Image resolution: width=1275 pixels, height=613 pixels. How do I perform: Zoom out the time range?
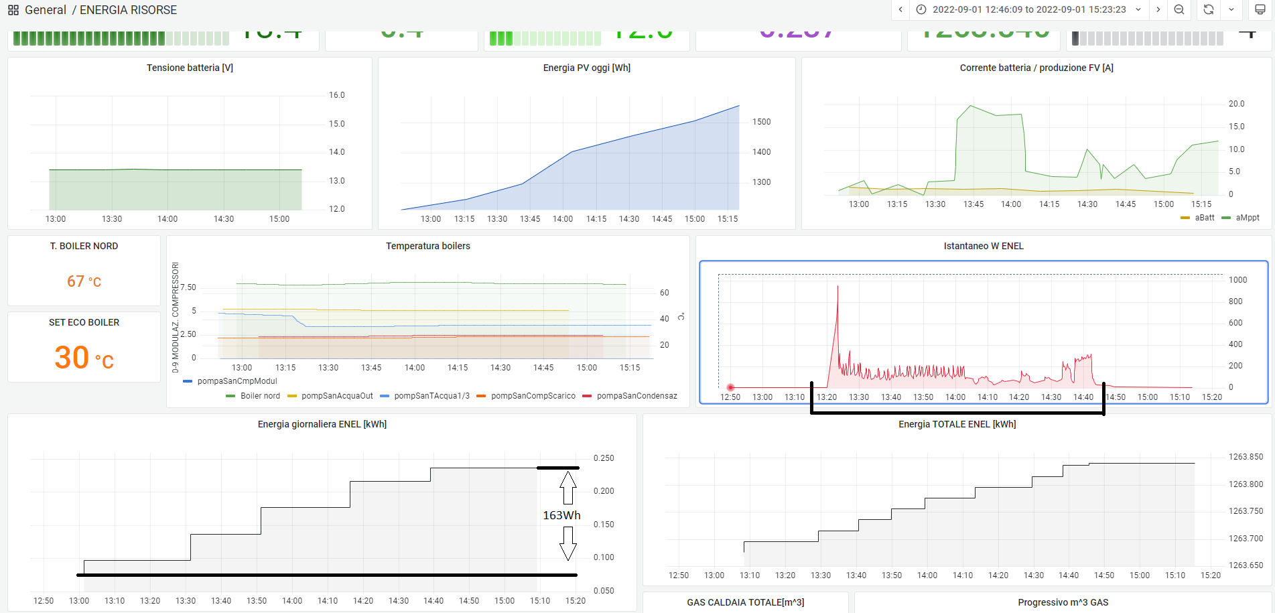(1179, 9)
